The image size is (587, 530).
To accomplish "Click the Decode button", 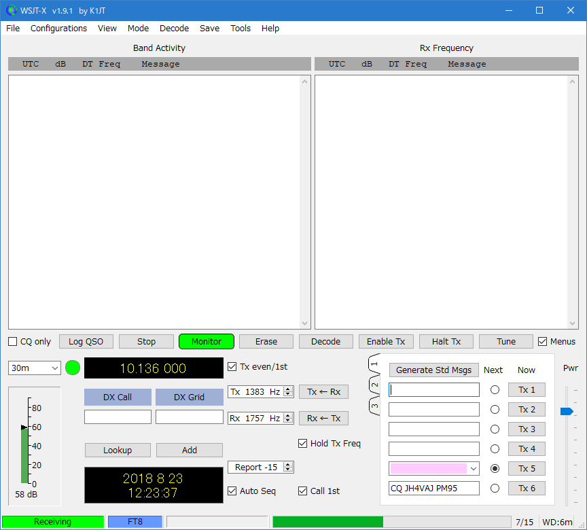I will (x=326, y=341).
